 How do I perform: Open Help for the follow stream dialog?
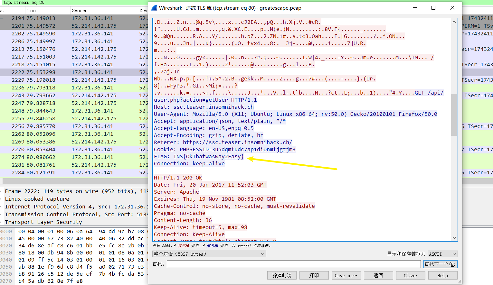pyautogui.click(x=443, y=275)
